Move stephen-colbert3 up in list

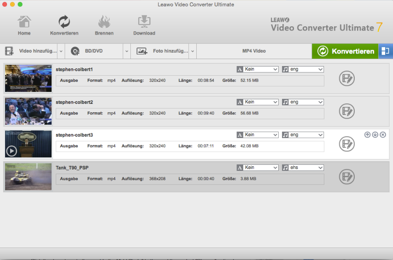coord(367,134)
